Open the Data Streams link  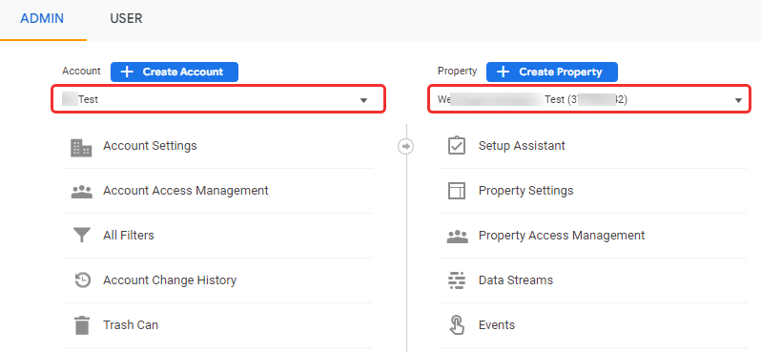(515, 280)
